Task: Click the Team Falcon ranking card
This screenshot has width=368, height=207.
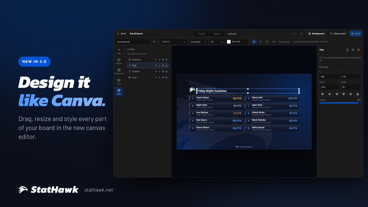Action: (x=216, y=98)
